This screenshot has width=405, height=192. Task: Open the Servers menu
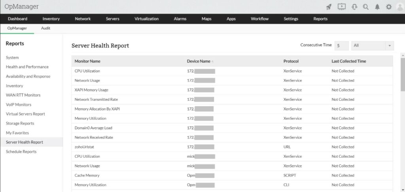pos(113,19)
